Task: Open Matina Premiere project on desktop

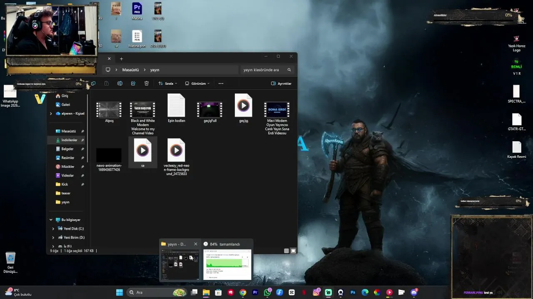Action: pos(137,11)
